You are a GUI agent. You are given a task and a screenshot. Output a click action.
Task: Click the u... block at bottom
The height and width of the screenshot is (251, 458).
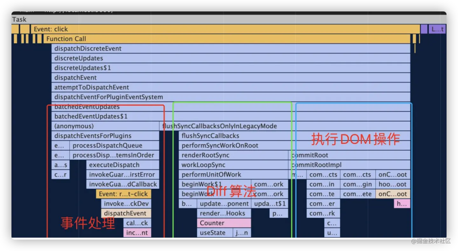(332, 232)
